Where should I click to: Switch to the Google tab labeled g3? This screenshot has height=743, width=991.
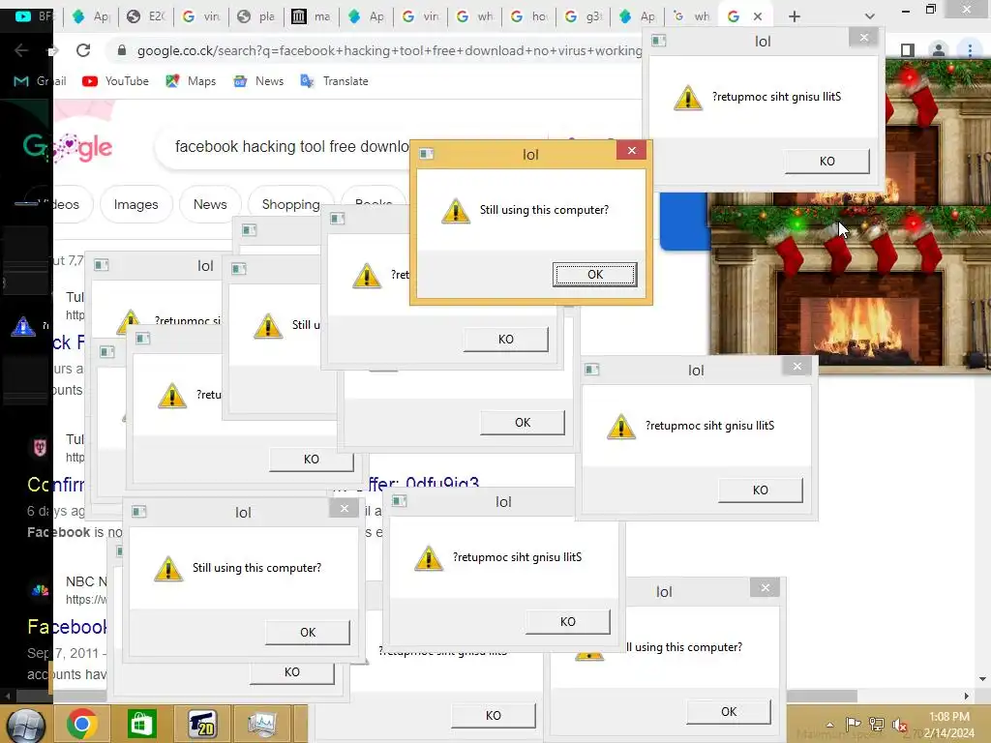click(x=584, y=16)
